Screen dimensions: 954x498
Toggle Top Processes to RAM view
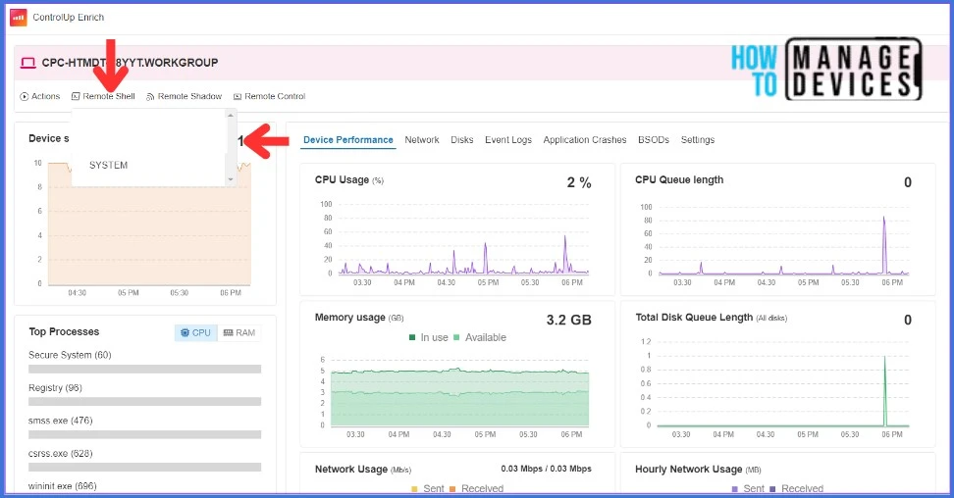(x=239, y=332)
